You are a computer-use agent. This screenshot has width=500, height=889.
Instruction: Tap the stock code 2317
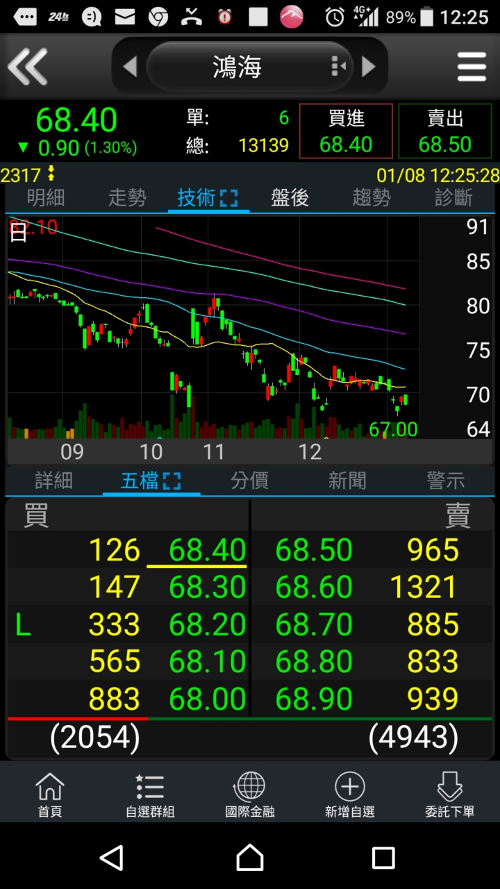point(21,175)
